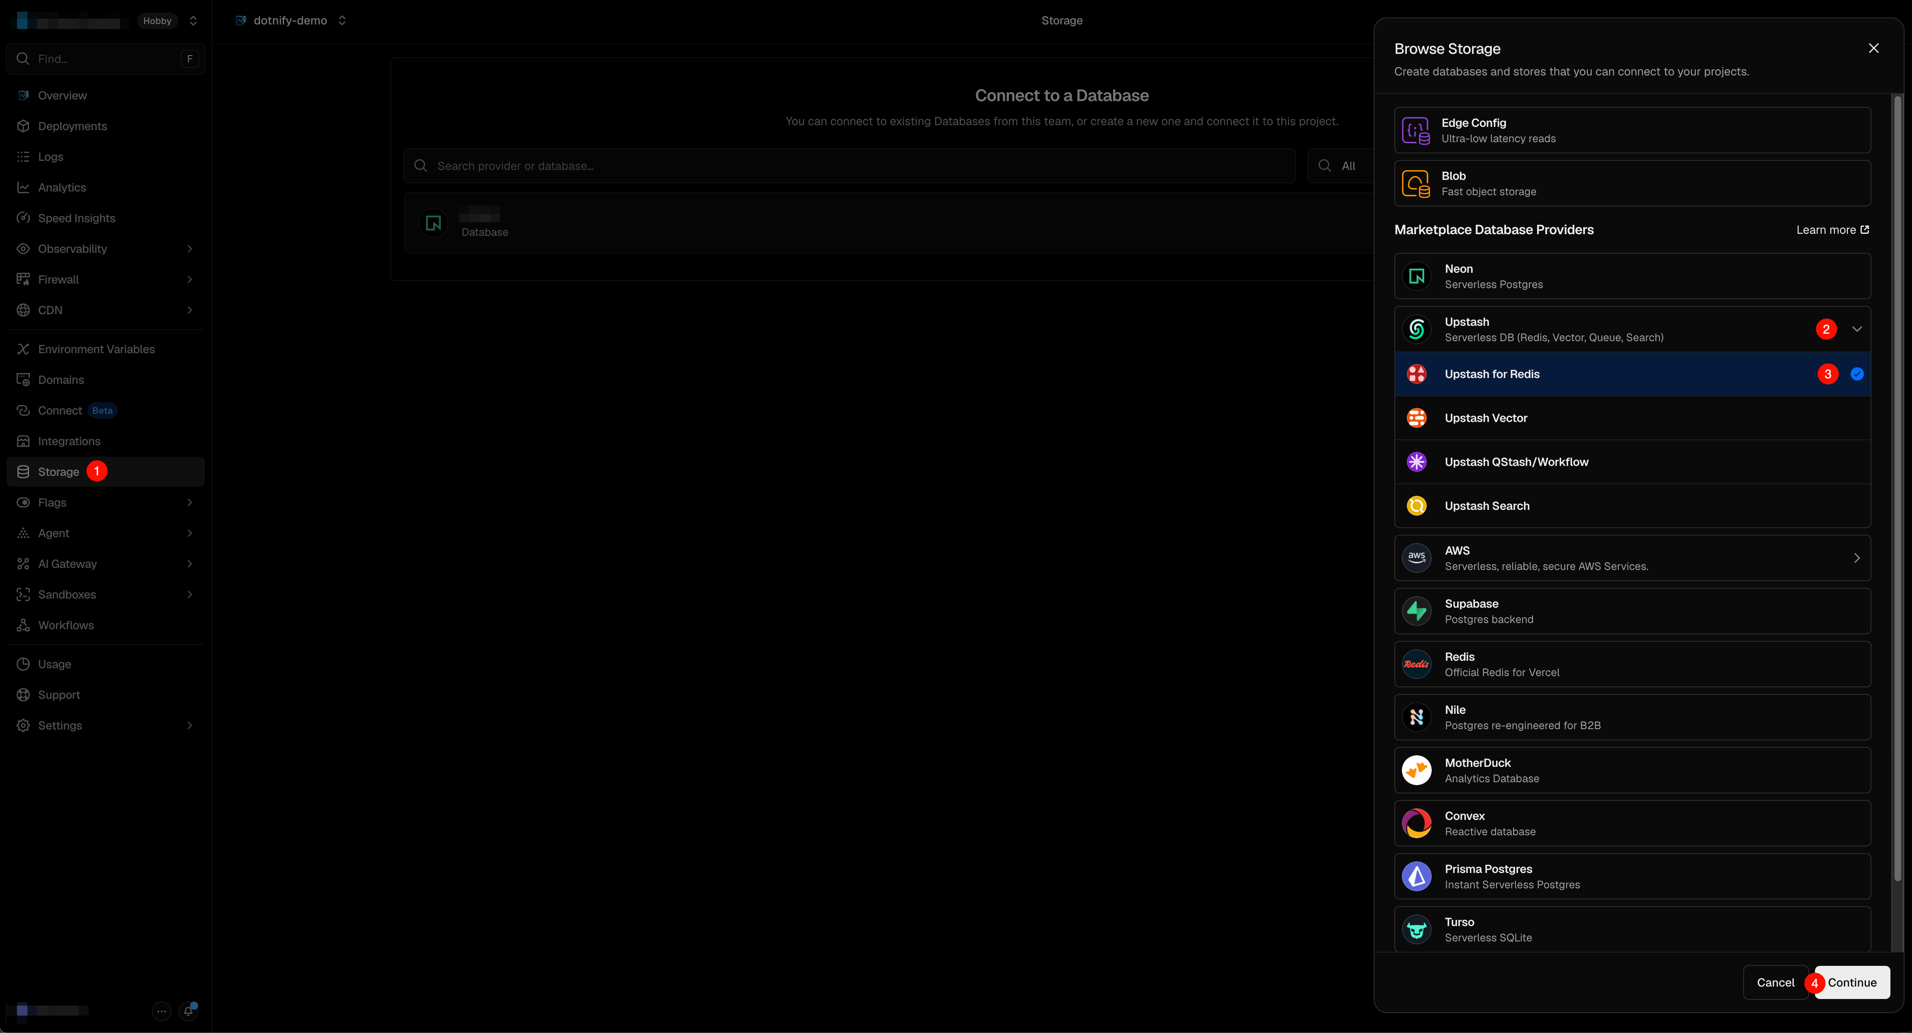Click the Edge Config storage icon
The width and height of the screenshot is (1912, 1033).
point(1416,131)
